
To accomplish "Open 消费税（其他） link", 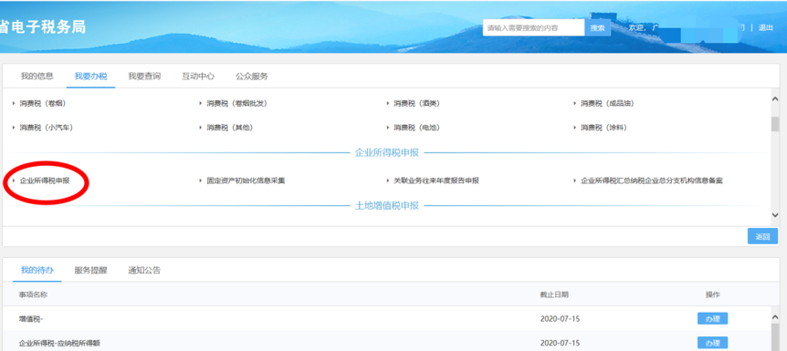I will click(230, 128).
